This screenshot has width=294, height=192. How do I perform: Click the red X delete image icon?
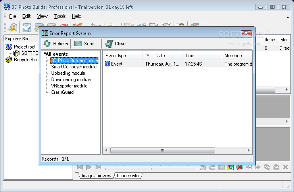click(240, 167)
